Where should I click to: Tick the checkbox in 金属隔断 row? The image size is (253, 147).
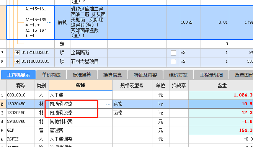tap(173, 52)
